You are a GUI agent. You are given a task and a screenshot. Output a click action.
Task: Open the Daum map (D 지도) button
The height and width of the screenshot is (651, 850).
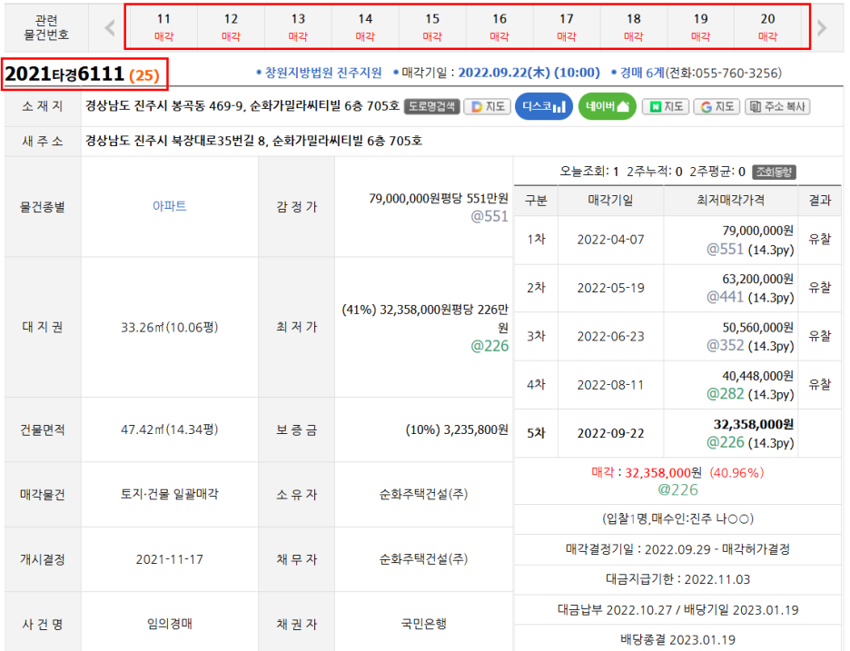[x=487, y=106]
